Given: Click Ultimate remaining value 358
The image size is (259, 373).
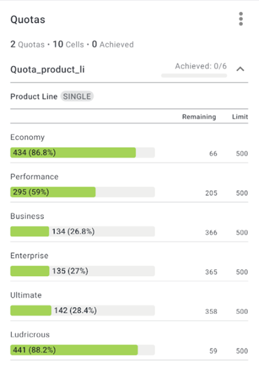Looking at the screenshot, I should tap(212, 312).
